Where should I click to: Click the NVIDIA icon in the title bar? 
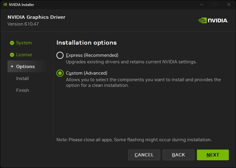(x=5, y=4)
